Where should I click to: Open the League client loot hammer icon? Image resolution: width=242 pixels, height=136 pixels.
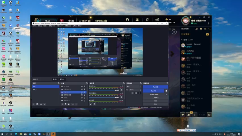click(147, 20)
